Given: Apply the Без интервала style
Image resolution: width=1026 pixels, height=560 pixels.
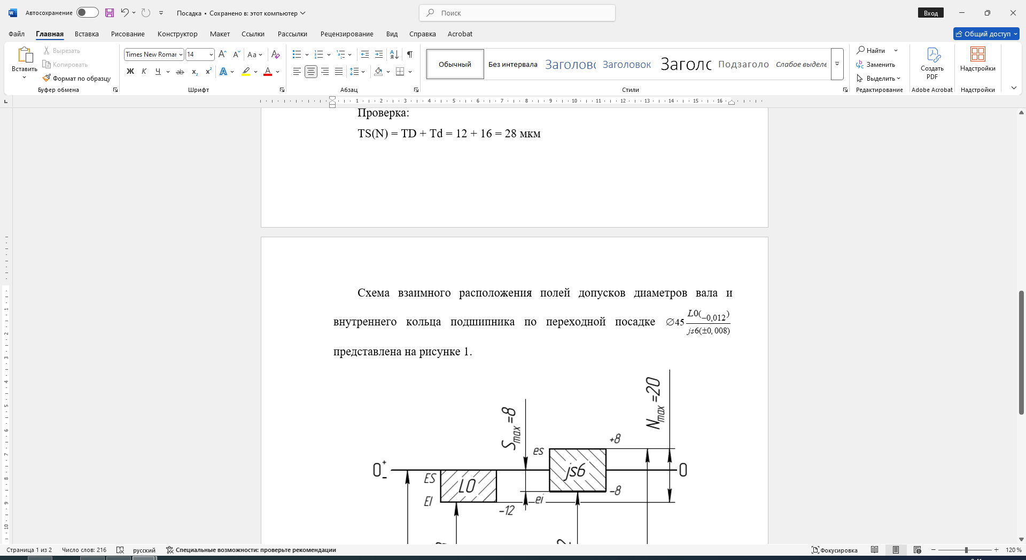Looking at the screenshot, I should click(x=513, y=64).
